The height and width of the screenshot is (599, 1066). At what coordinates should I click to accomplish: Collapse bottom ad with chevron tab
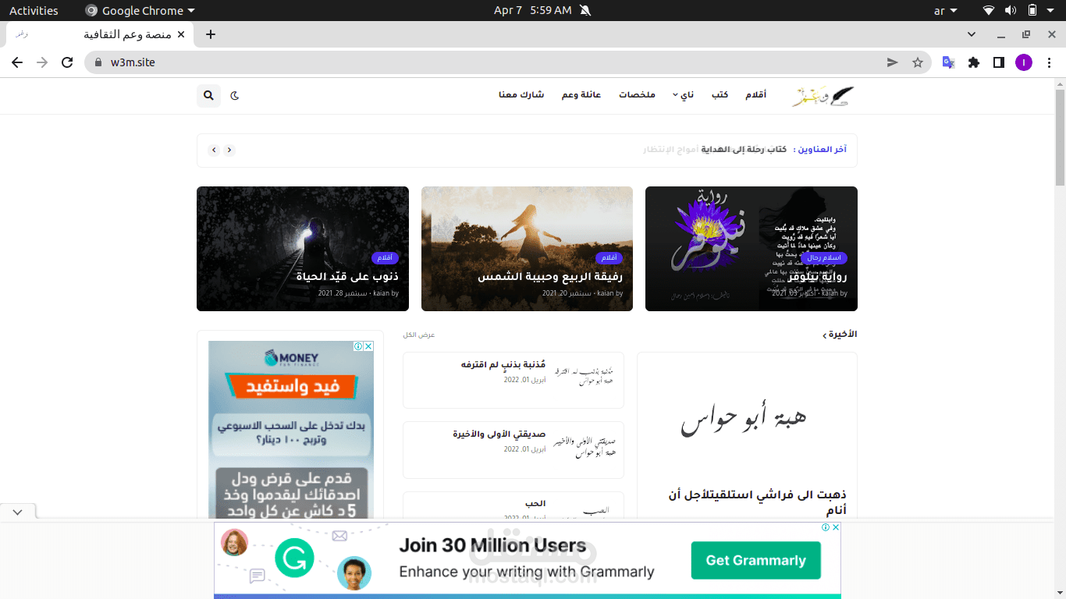point(18,512)
